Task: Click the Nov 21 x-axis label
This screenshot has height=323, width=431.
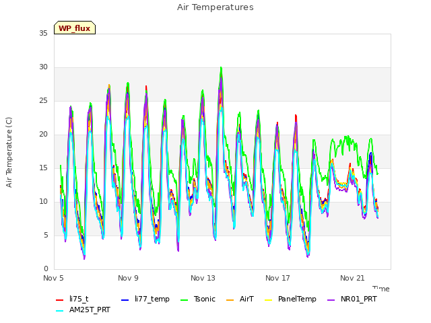Action: click(352, 278)
